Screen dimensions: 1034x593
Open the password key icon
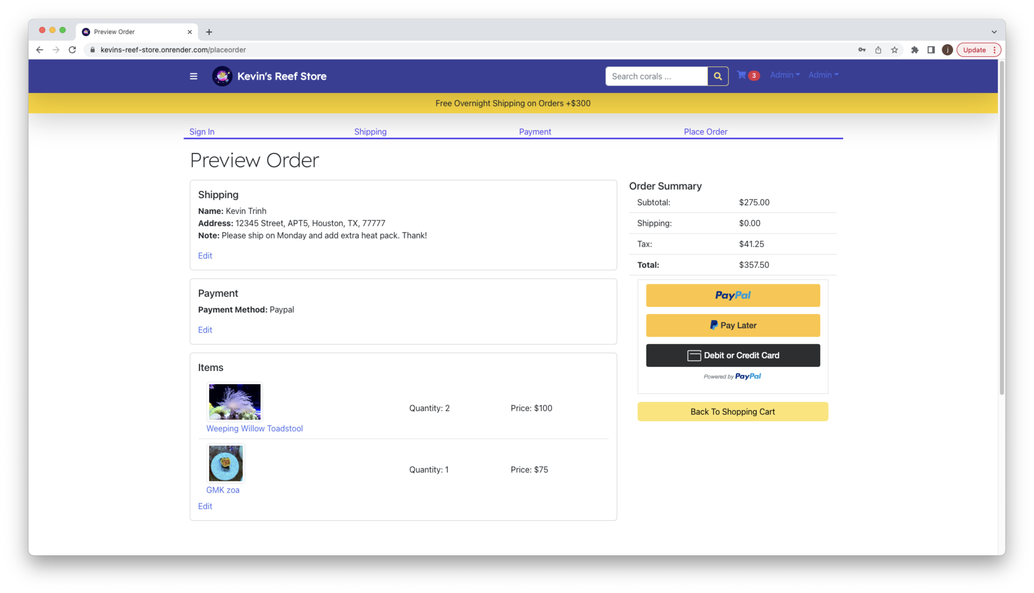click(x=861, y=50)
